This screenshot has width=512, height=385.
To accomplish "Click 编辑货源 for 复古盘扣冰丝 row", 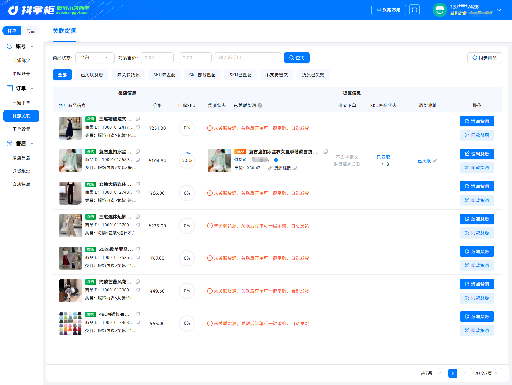I will pos(477,154).
